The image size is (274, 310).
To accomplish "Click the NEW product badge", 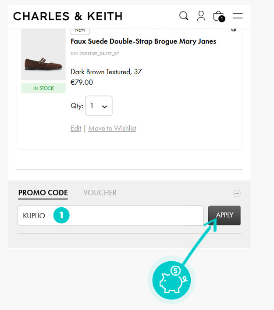I will [80, 30].
